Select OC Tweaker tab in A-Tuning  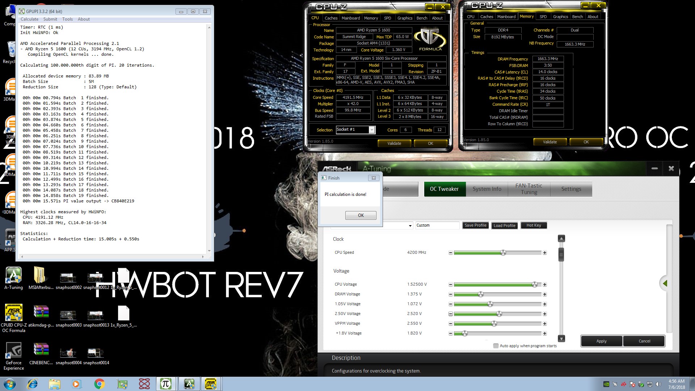[x=444, y=189]
